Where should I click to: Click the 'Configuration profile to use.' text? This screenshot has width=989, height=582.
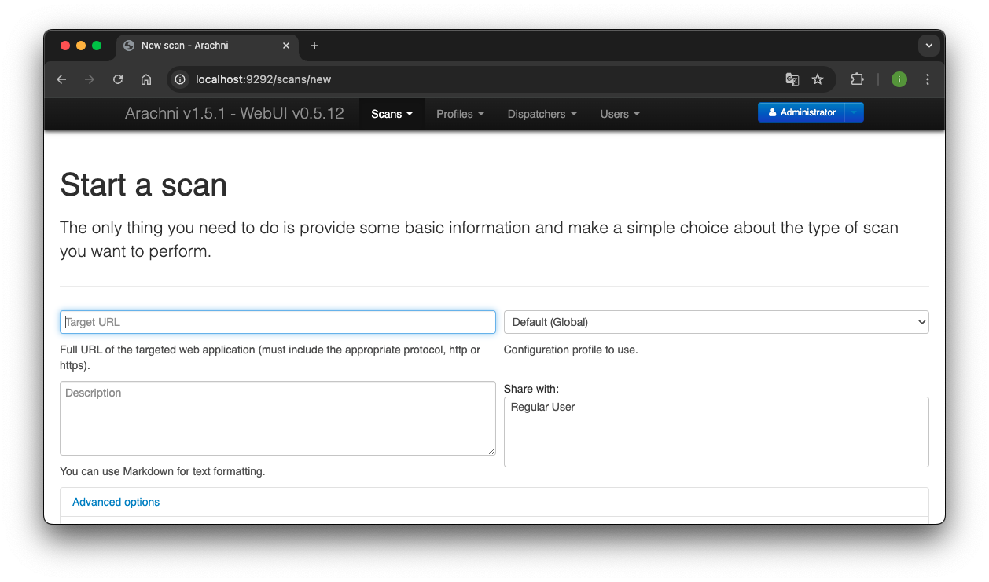pyautogui.click(x=571, y=350)
